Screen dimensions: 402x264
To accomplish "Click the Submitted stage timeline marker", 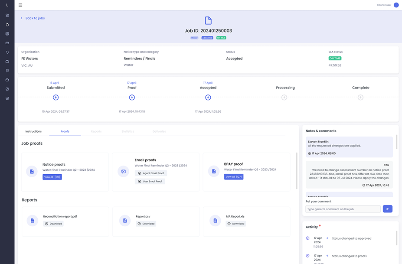I will pyautogui.click(x=56, y=98).
